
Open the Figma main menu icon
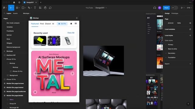click(x=4, y=8)
